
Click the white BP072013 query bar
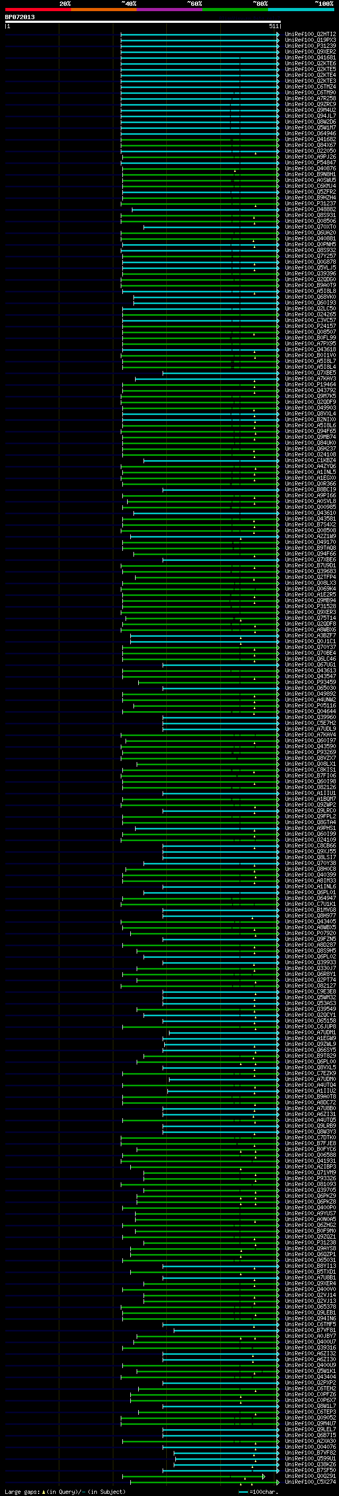pyautogui.click(x=143, y=21)
